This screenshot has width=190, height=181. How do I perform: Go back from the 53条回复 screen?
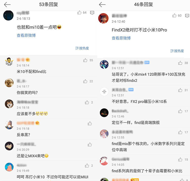pos(7,5)
